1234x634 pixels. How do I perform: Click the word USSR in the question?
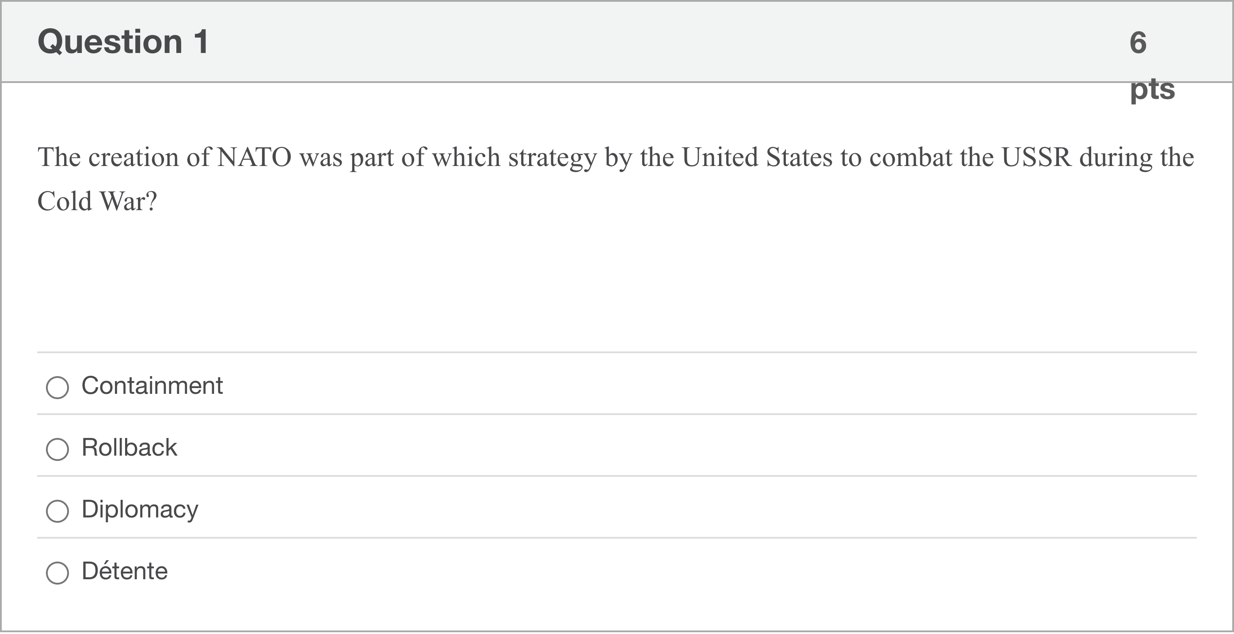1036,158
